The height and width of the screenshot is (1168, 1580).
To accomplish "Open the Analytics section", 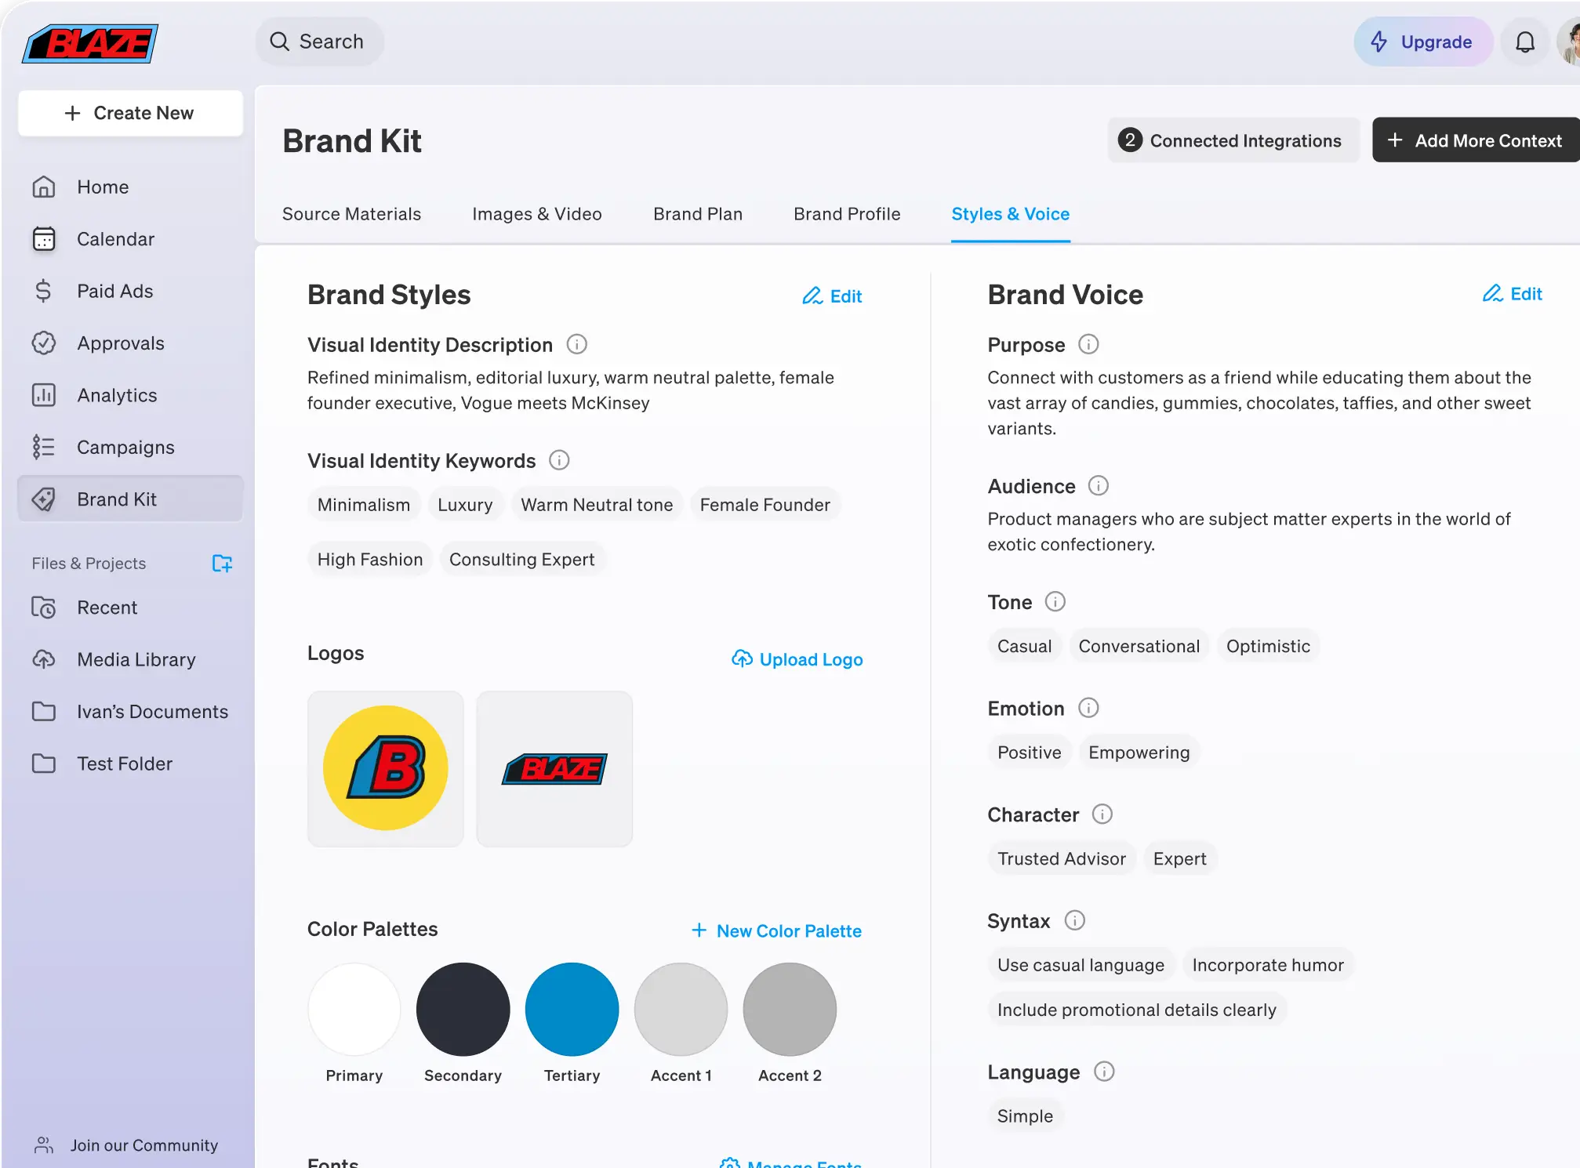I will point(117,395).
